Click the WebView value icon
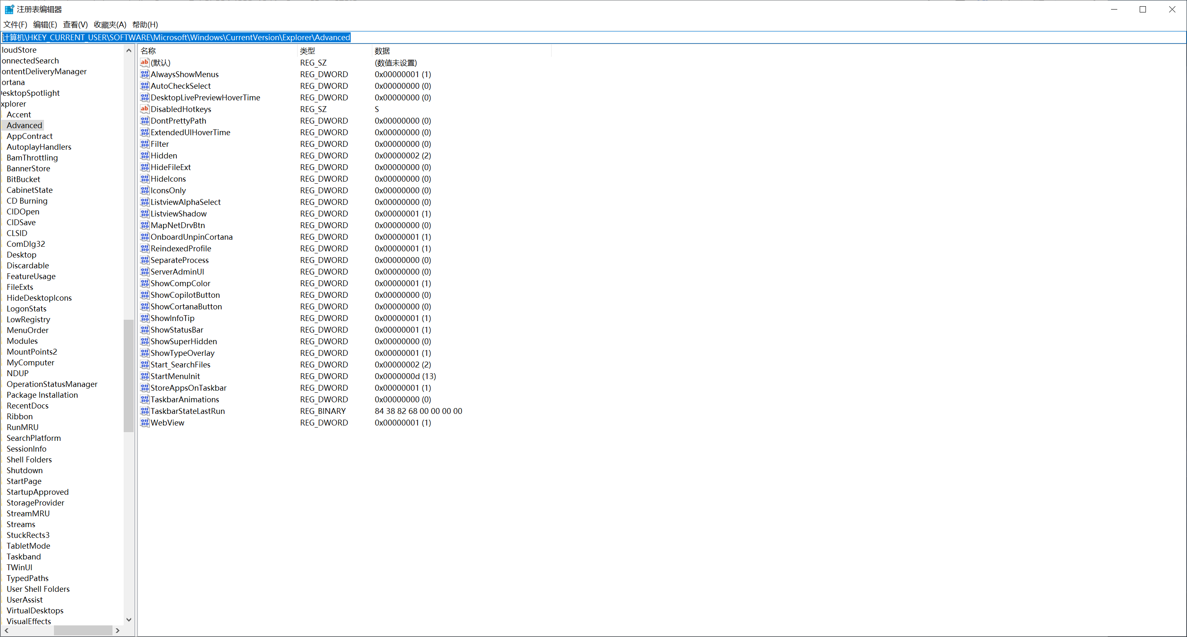This screenshot has width=1187, height=637. pos(145,422)
